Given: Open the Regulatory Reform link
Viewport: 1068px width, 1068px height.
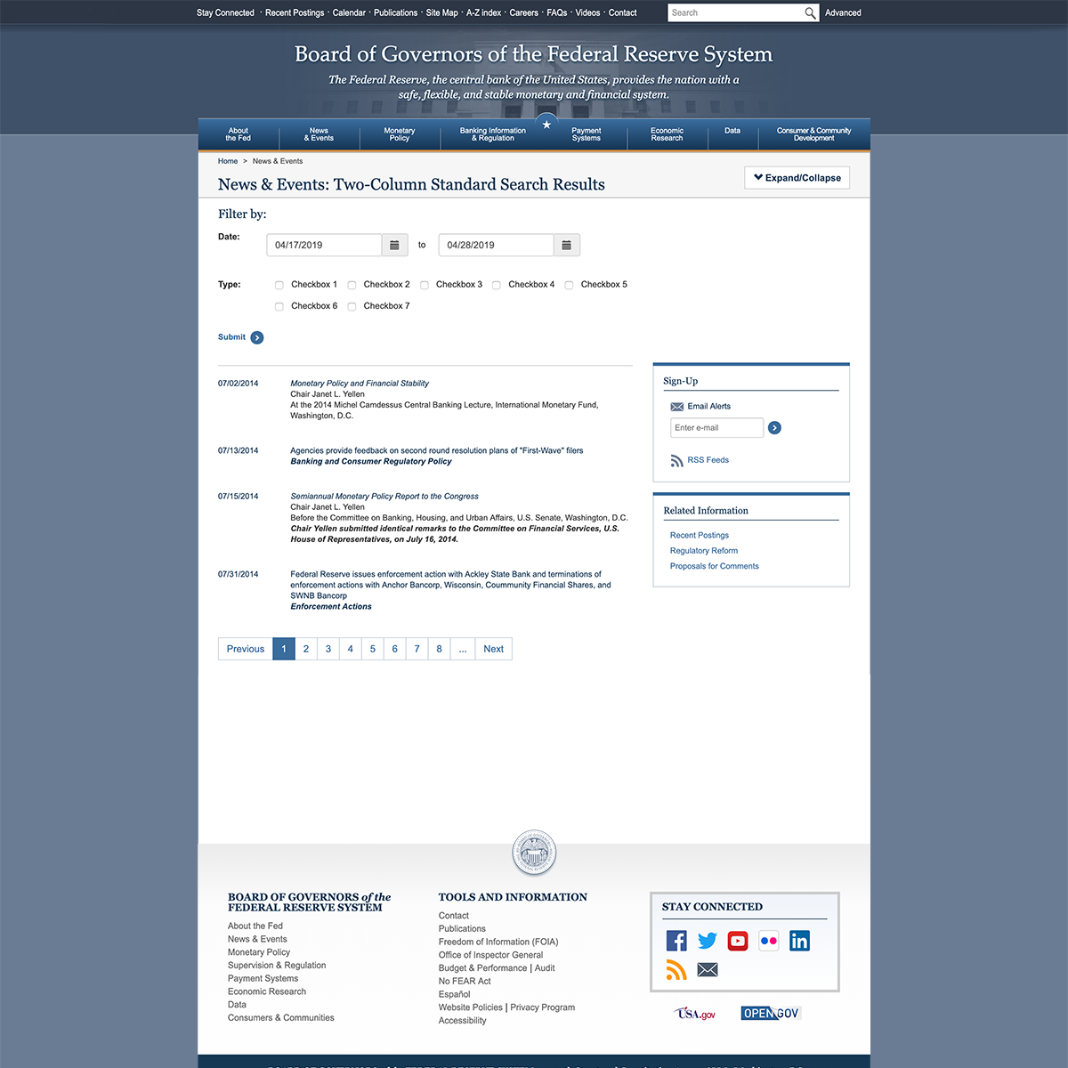Looking at the screenshot, I should pos(703,551).
